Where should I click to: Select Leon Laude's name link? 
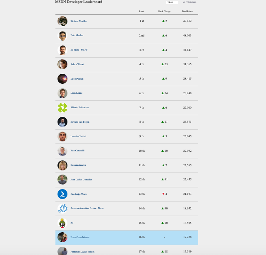pos(76,93)
